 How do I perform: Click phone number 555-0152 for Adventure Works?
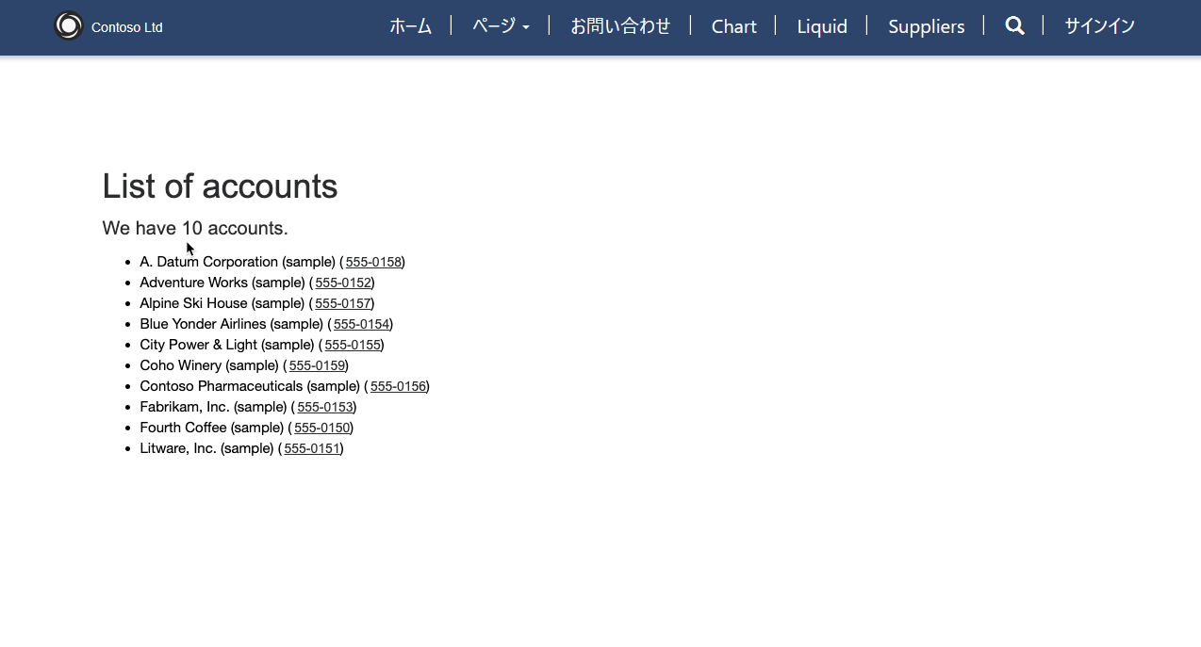point(343,283)
